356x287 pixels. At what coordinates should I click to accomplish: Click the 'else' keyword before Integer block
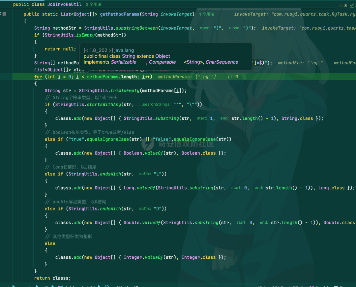pyautogui.click(x=50, y=243)
